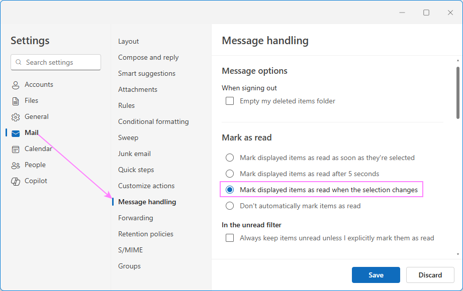Click the search magnifier icon
This screenshot has height=291, width=463.
(x=19, y=62)
